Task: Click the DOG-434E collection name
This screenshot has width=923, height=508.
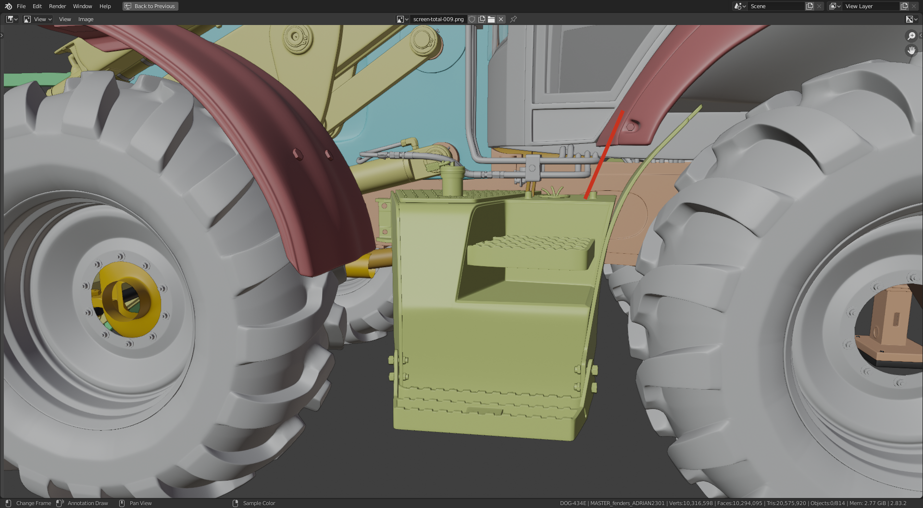Action: click(573, 503)
